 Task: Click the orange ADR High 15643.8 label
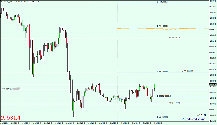point(168,30)
